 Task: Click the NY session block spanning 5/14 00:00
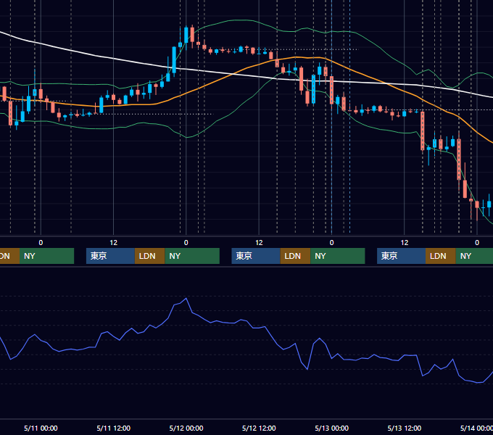pos(474,256)
